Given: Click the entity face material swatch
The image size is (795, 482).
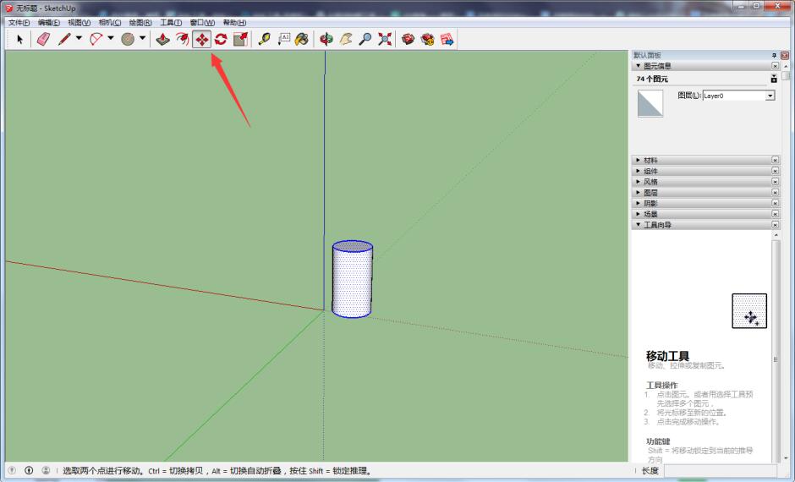Looking at the screenshot, I should [x=650, y=103].
